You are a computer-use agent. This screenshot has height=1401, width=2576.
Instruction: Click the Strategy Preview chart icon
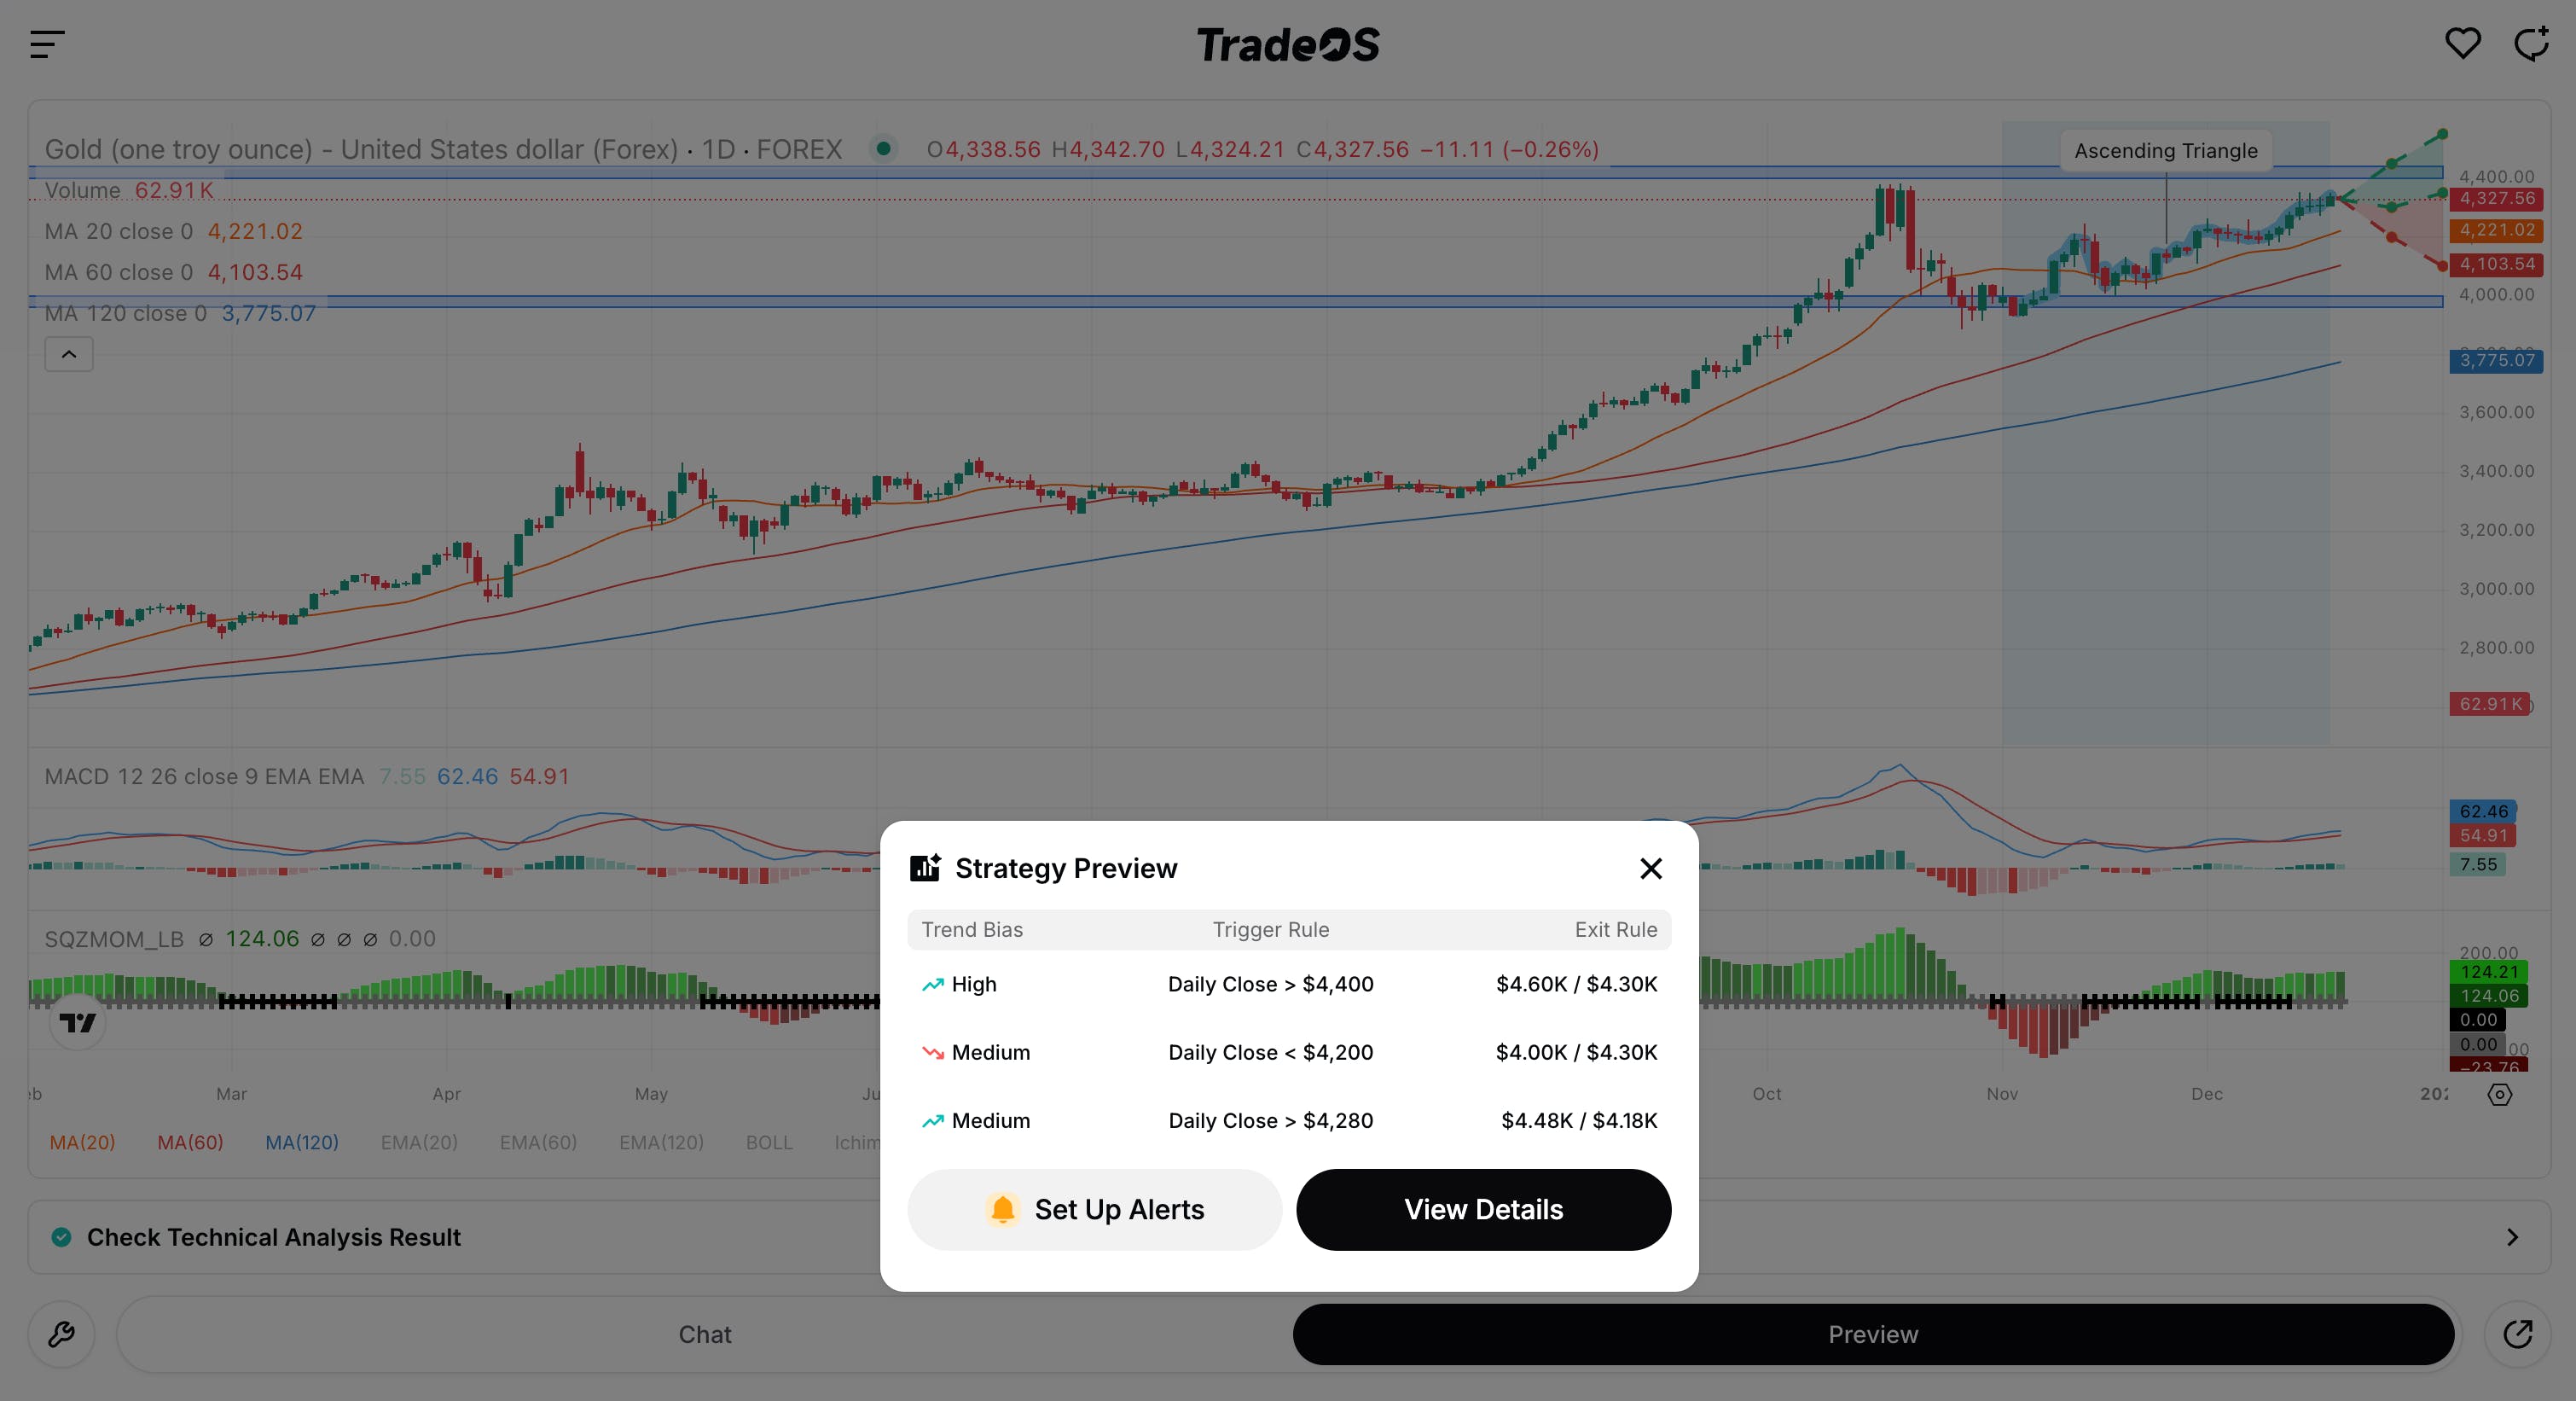(x=925, y=867)
